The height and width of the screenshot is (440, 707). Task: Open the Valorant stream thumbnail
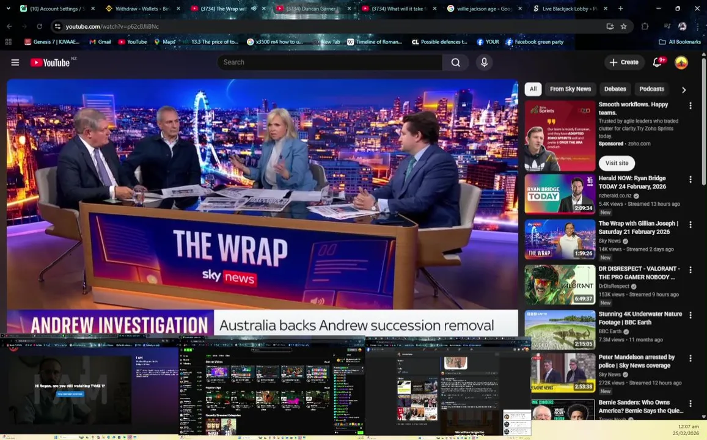[560, 284]
